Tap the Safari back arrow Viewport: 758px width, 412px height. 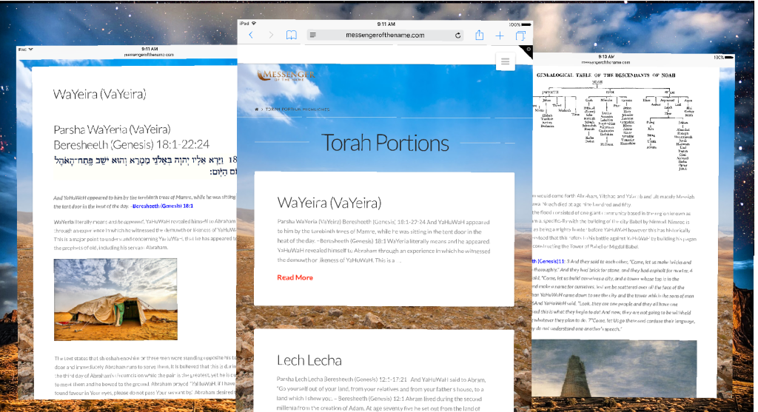point(251,35)
